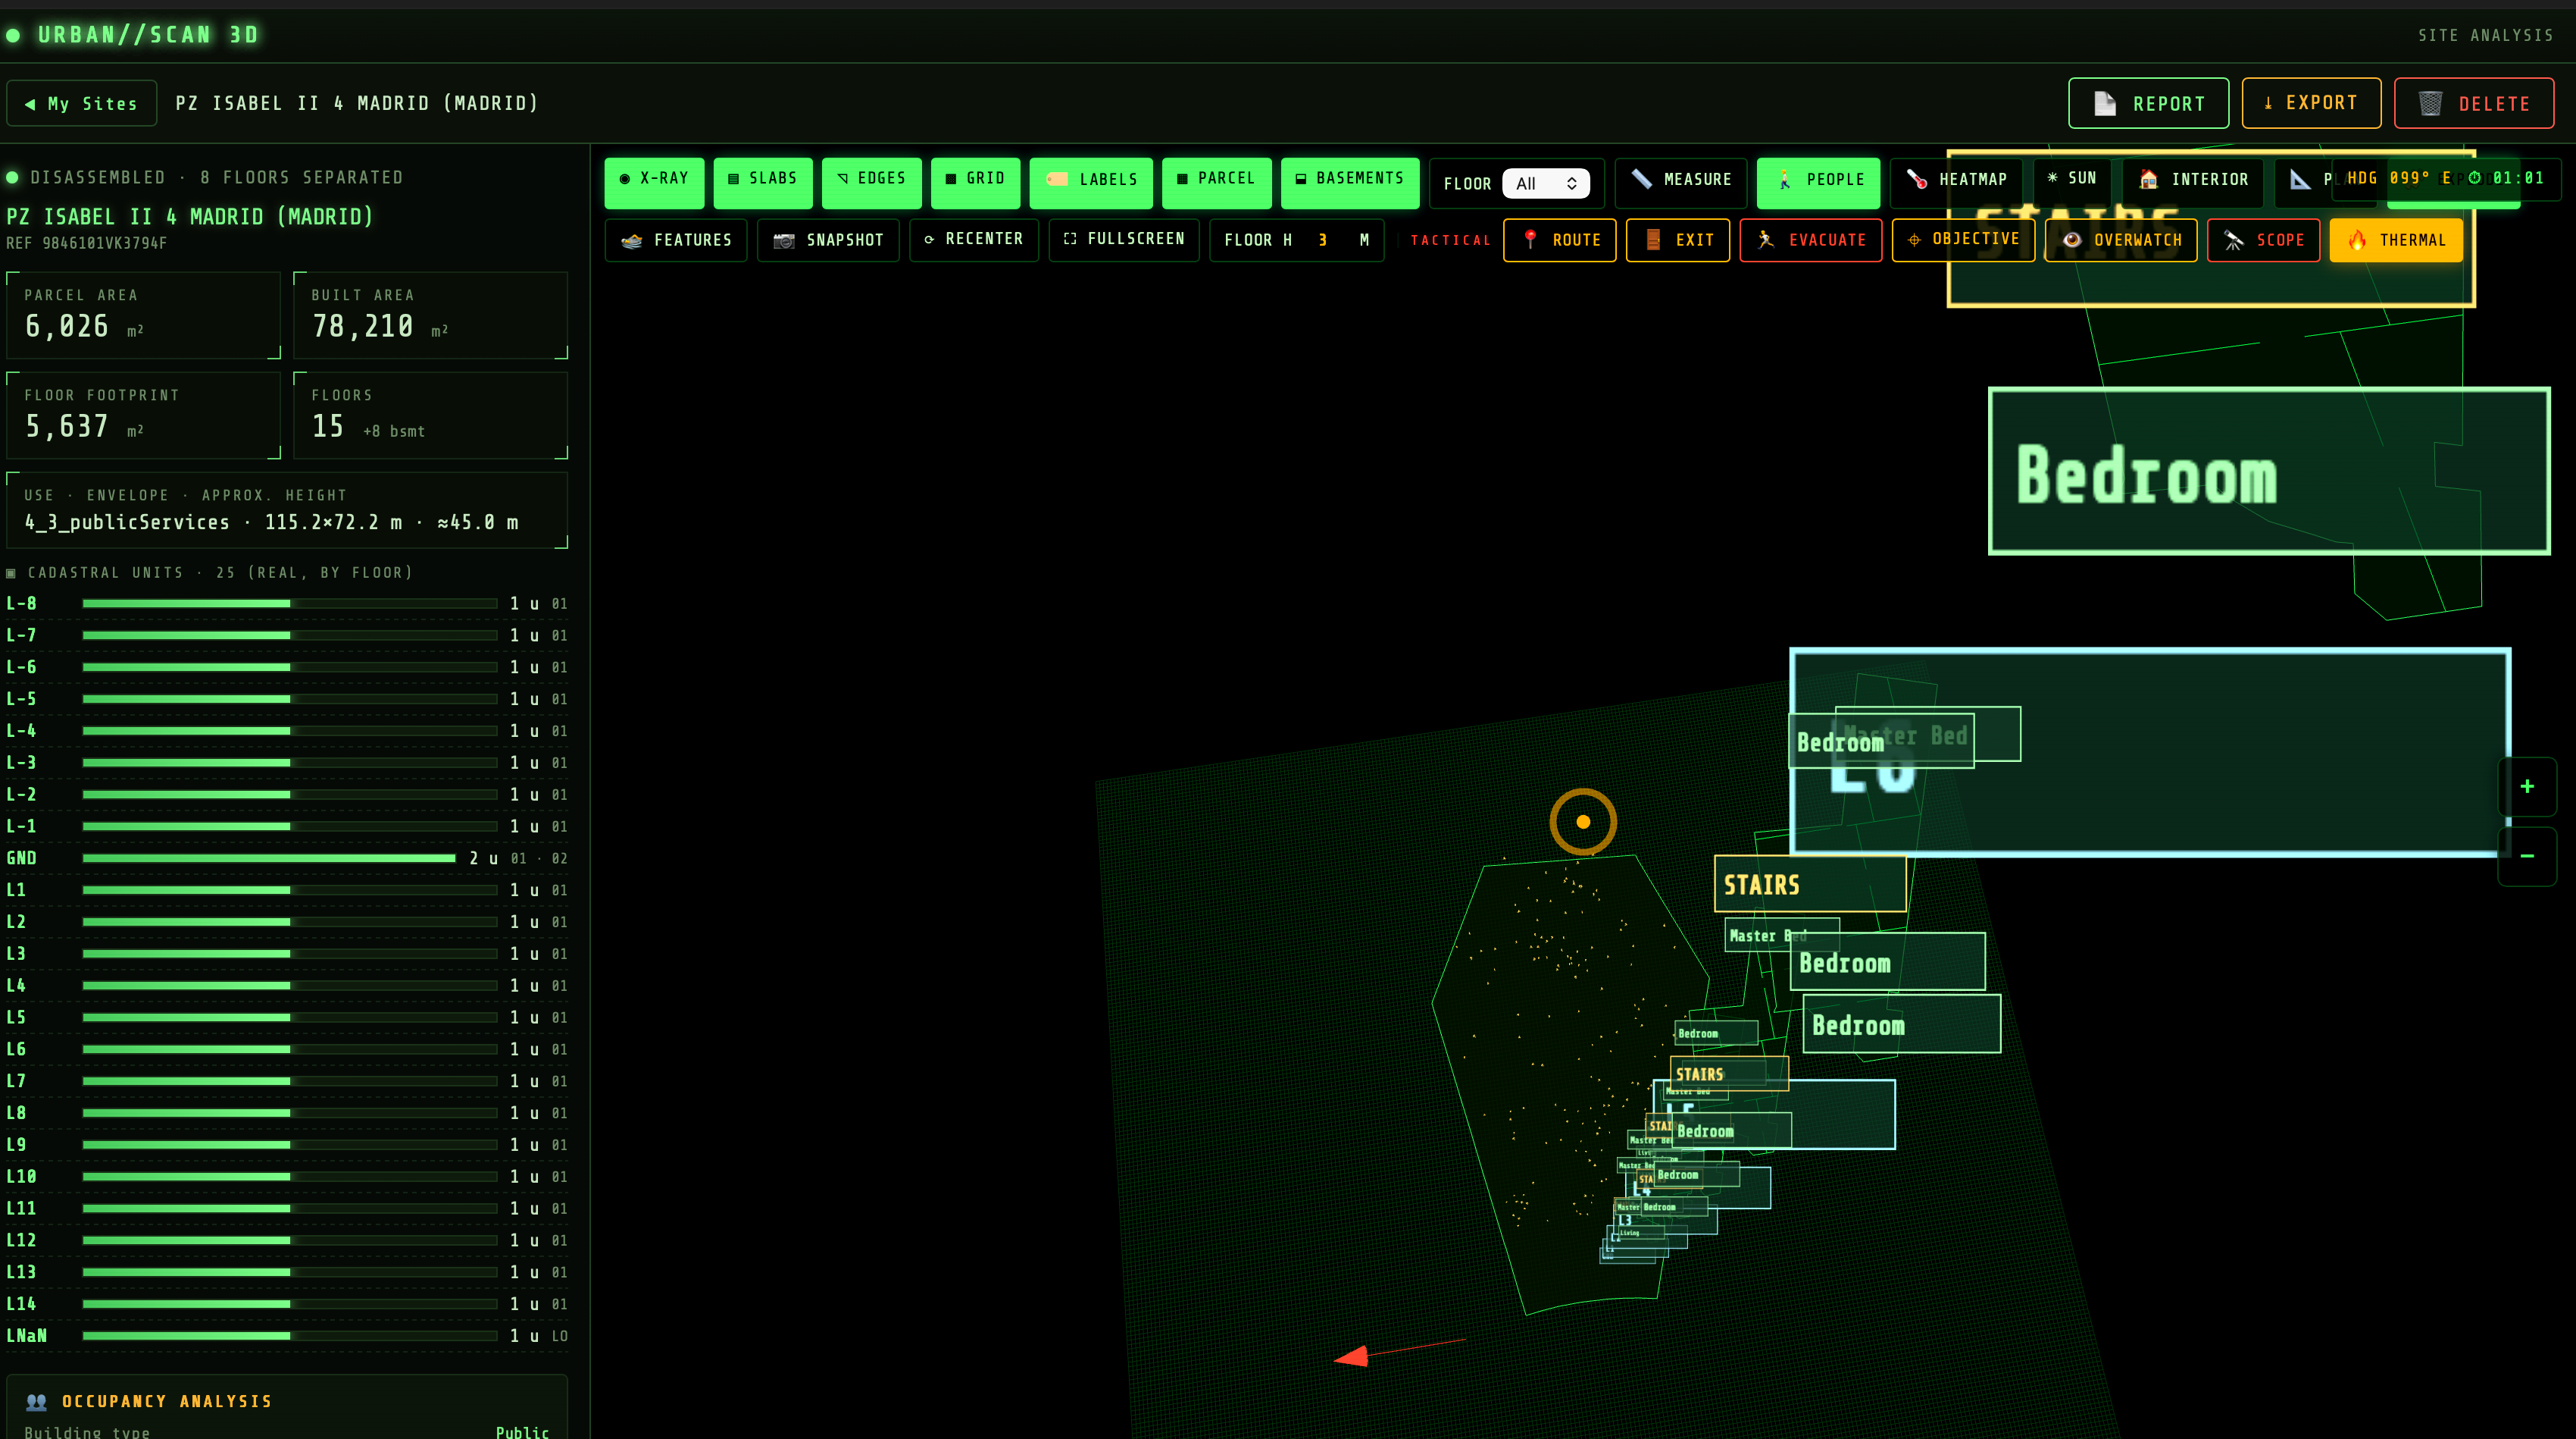Zoom out with the minus button
This screenshot has width=2576, height=1439.
point(2527,857)
